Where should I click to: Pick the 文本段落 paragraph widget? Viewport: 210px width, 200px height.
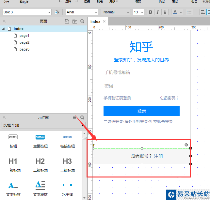coord(40,189)
